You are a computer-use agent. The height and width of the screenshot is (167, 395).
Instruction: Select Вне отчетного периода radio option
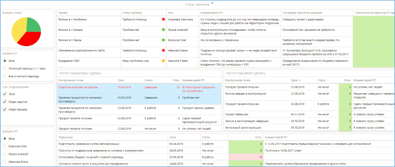point(5,76)
